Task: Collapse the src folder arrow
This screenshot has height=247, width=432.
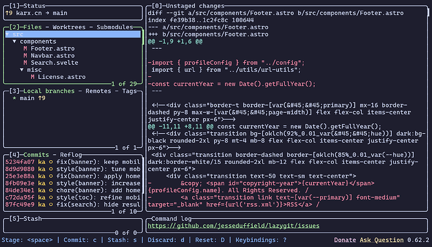Action: tap(7, 34)
